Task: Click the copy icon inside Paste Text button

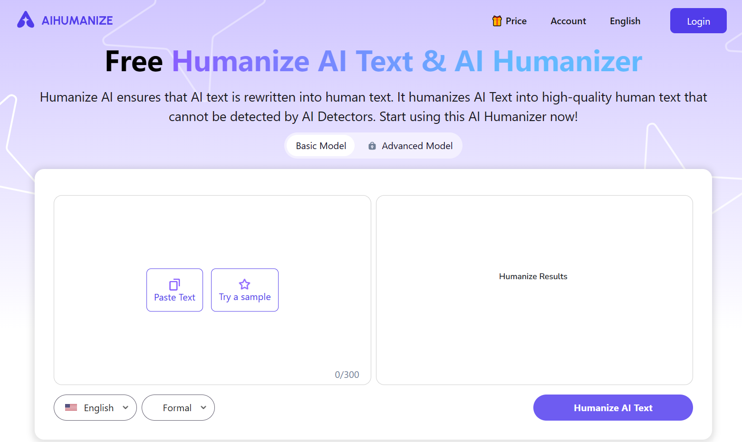Action: (174, 284)
